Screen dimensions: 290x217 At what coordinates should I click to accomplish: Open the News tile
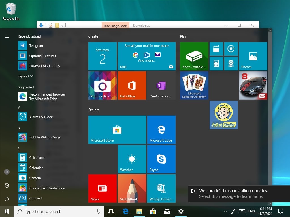pyautogui.click(x=103, y=188)
